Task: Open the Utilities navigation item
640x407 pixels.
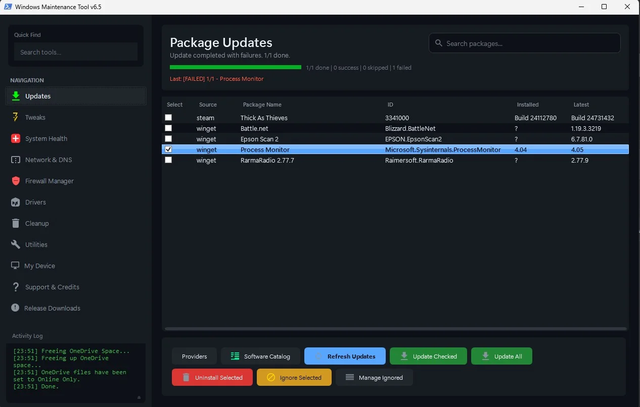Action: [x=76, y=244]
